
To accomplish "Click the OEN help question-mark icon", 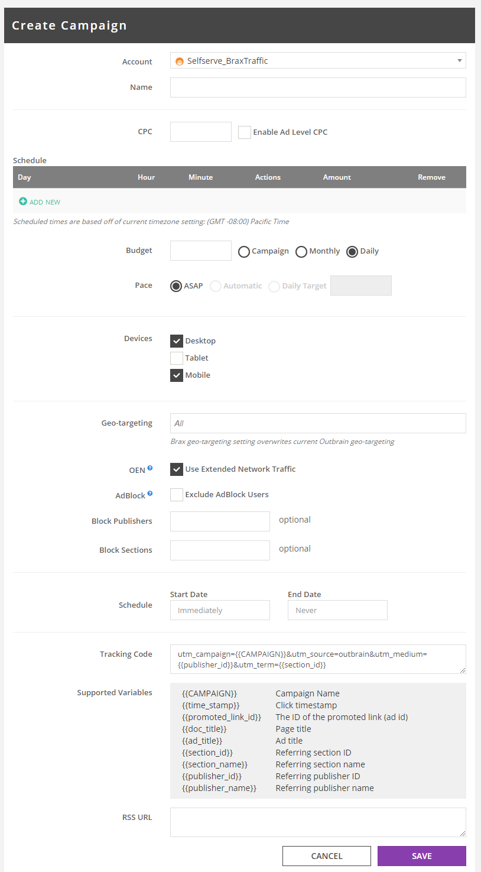I will (x=150, y=468).
